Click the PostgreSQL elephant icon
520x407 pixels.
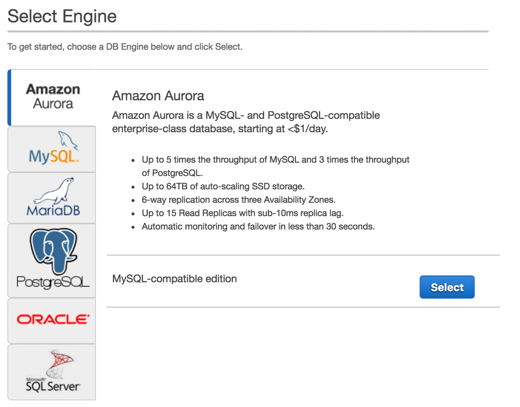point(54,251)
